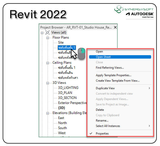The height and width of the screenshot is (146, 160).
Task: Select Find Referring Views option
Action: pyautogui.click(x=110, y=68)
